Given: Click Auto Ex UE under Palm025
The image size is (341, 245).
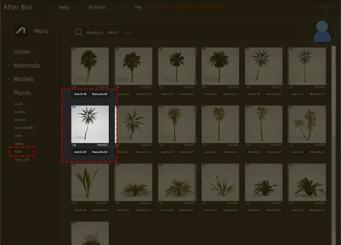Looking at the screenshot, I should click(80, 152).
